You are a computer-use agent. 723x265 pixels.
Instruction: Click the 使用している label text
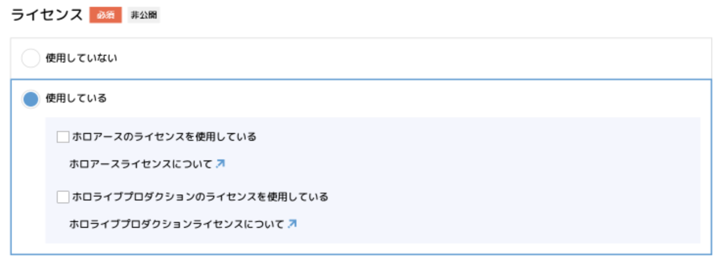[76, 99]
